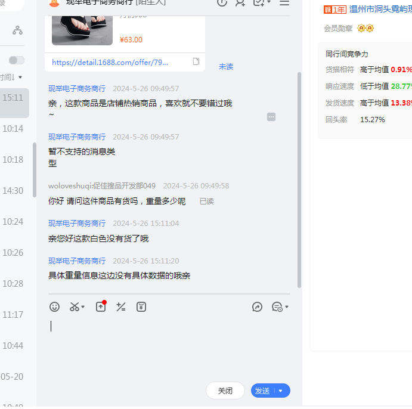The height and width of the screenshot is (409, 412).
Task: Expand the send button options arrow
Action: pyautogui.click(x=281, y=391)
